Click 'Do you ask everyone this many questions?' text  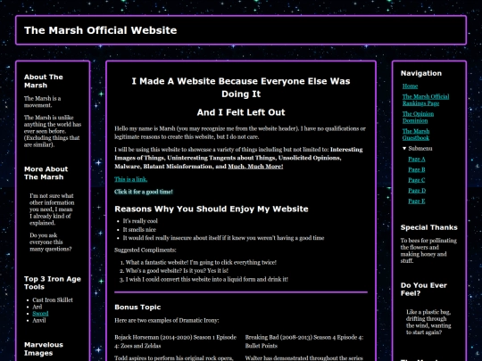point(50,242)
